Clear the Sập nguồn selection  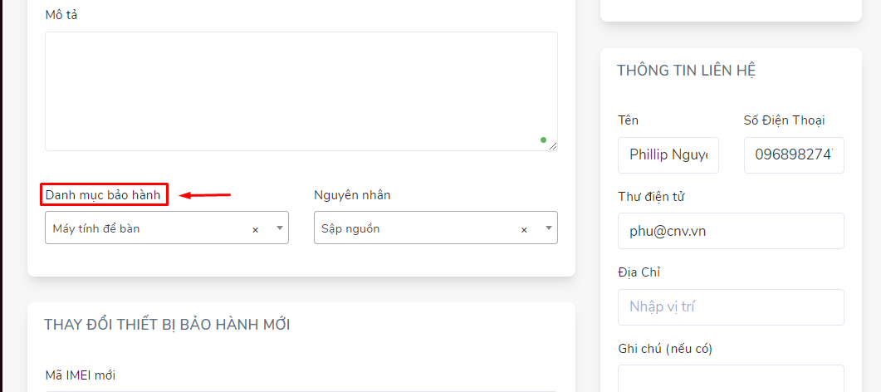524,230
